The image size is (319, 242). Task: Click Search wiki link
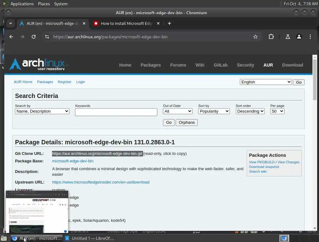coord(258,171)
